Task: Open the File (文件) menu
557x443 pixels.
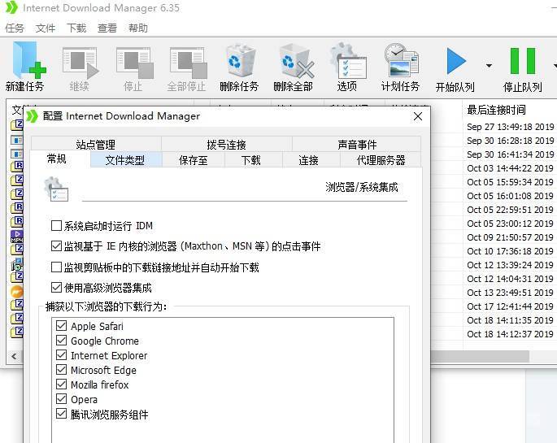Action: pos(46,28)
